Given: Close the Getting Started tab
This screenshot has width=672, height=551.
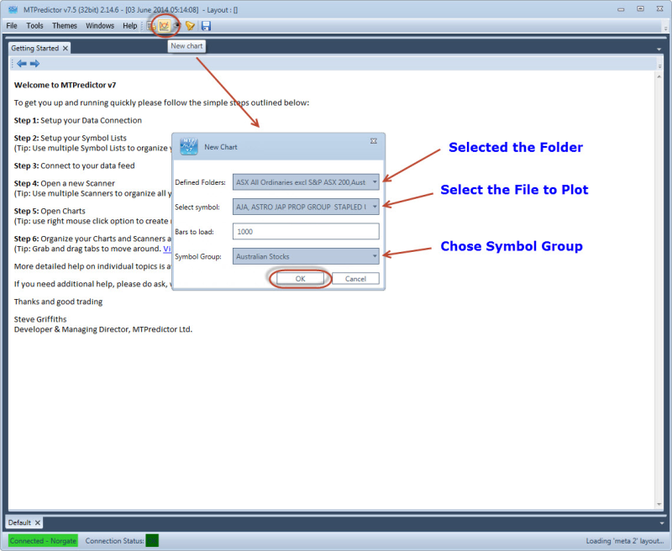Looking at the screenshot, I should click(66, 49).
